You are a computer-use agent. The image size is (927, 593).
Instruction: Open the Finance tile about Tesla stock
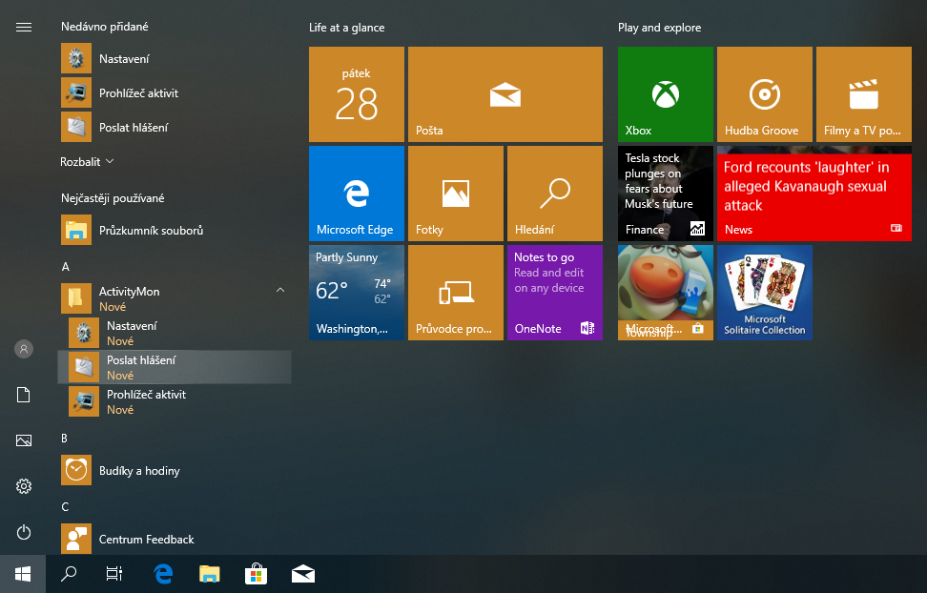point(665,194)
